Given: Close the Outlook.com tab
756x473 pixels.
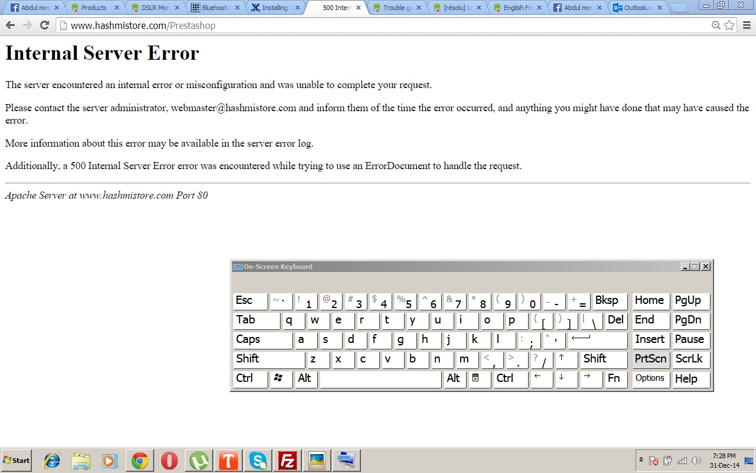Looking at the screenshot, I should pos(659,8).
